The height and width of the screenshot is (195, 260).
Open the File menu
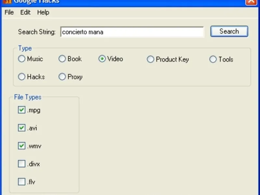click(x=9, y=12)
